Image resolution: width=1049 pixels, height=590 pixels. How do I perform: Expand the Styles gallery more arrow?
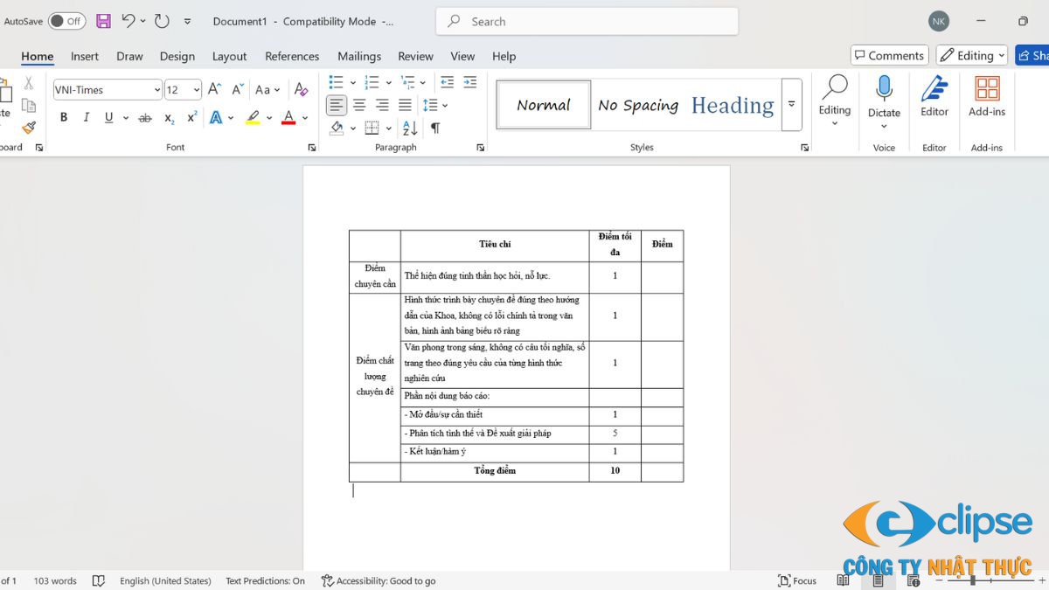[x=791, y=104]
